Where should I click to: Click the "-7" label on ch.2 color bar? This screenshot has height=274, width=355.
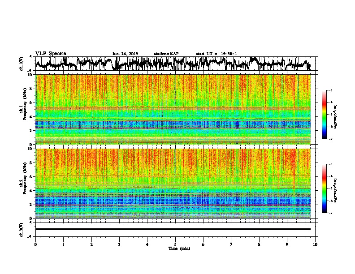pyautogui.click(x=330, y=213)
